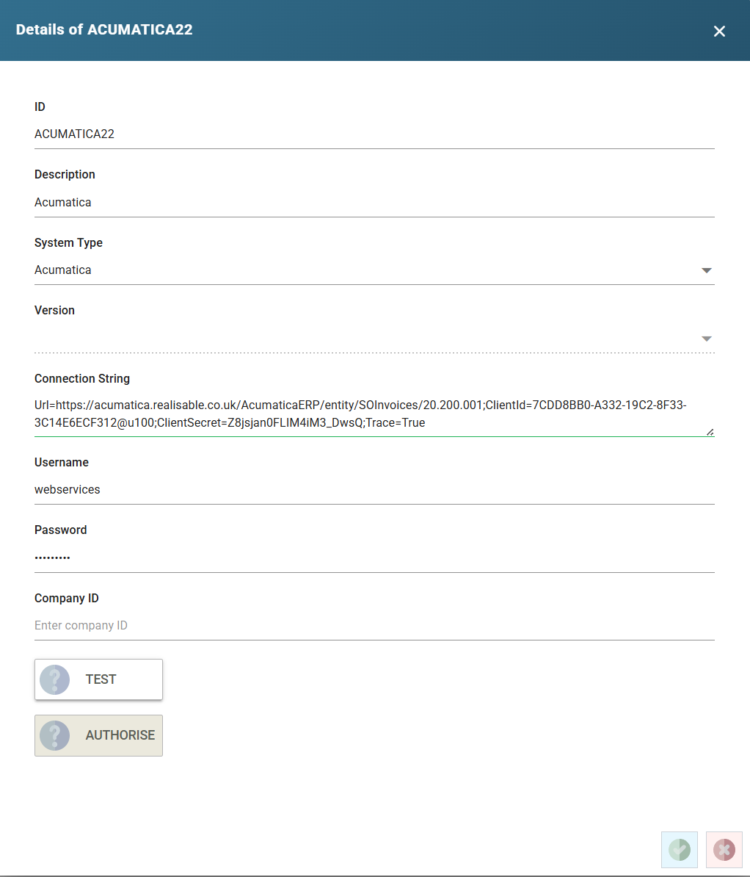Click the Username label
Screen dimensions: 750x877
click(62, 463)
